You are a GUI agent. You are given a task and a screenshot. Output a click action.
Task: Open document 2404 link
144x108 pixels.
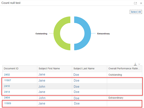pos(7,98)
